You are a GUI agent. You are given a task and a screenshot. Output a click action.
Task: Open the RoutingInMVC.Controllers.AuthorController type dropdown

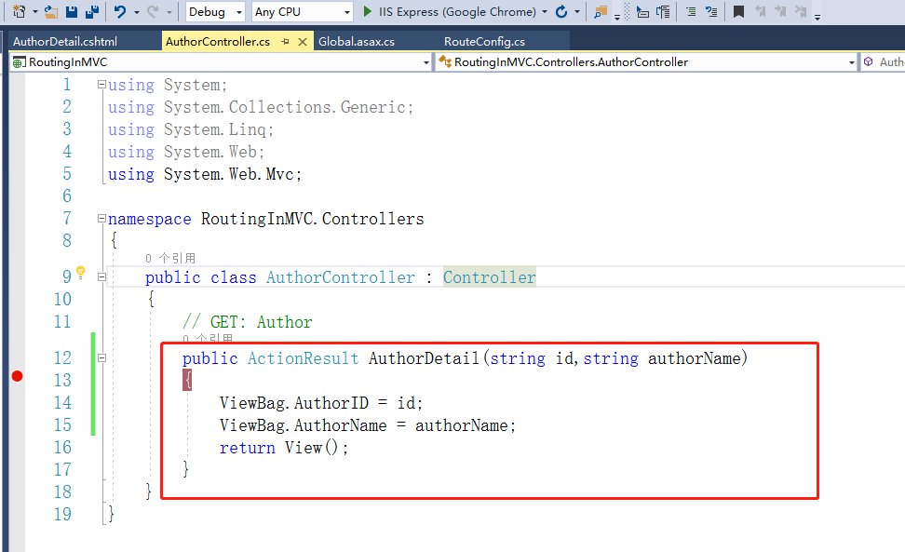coord(646,62)
